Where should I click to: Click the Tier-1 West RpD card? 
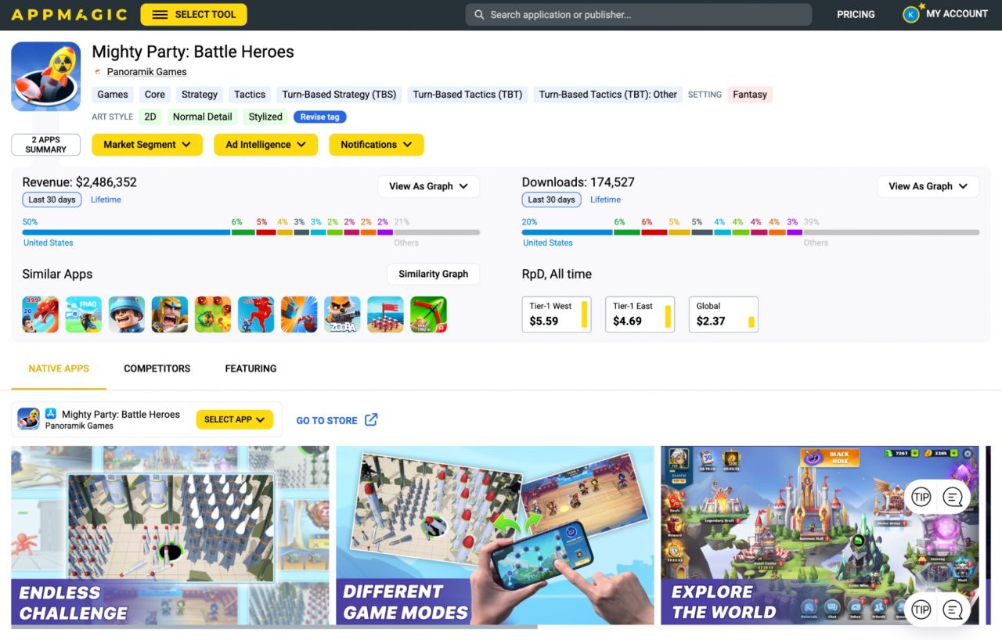pyautogui.click(x=557, y=315)
